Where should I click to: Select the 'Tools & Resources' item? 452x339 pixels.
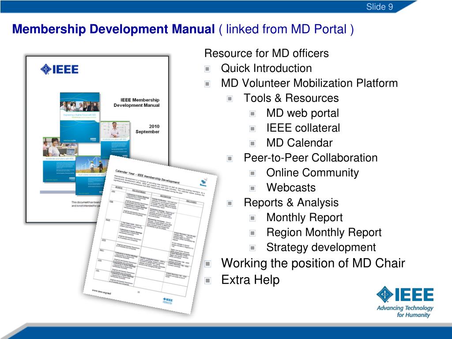point(291,98)
